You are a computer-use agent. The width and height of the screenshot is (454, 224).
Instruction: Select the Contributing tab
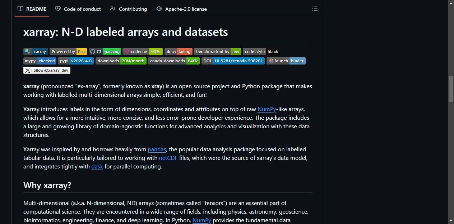(129, 9)
